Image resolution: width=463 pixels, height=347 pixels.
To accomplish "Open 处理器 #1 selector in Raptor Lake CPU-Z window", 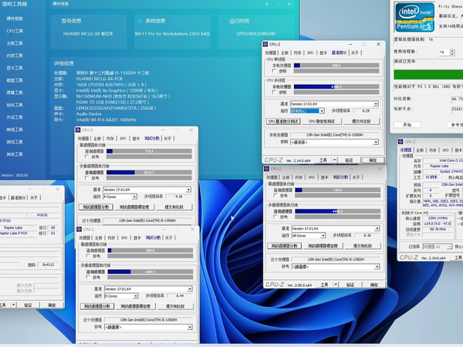I will [438, 247].
